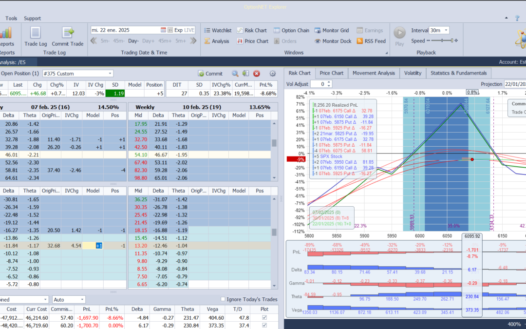Open the Monitor Grid window
Viewport: 526px width, 329px height.
click(x=332, y=30)
